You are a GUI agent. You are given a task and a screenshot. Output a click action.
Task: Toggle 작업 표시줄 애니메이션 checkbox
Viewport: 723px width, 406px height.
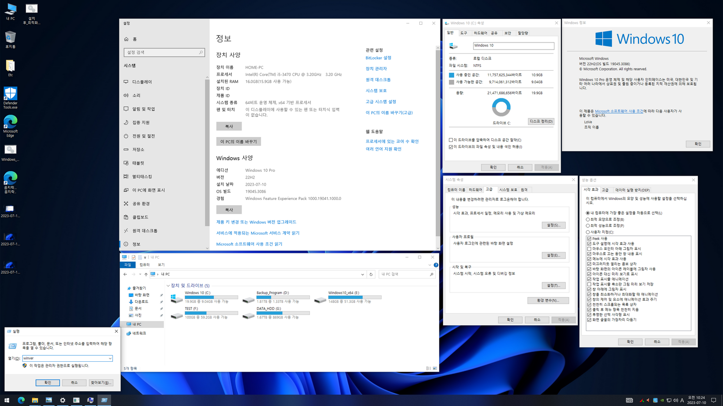589,279
